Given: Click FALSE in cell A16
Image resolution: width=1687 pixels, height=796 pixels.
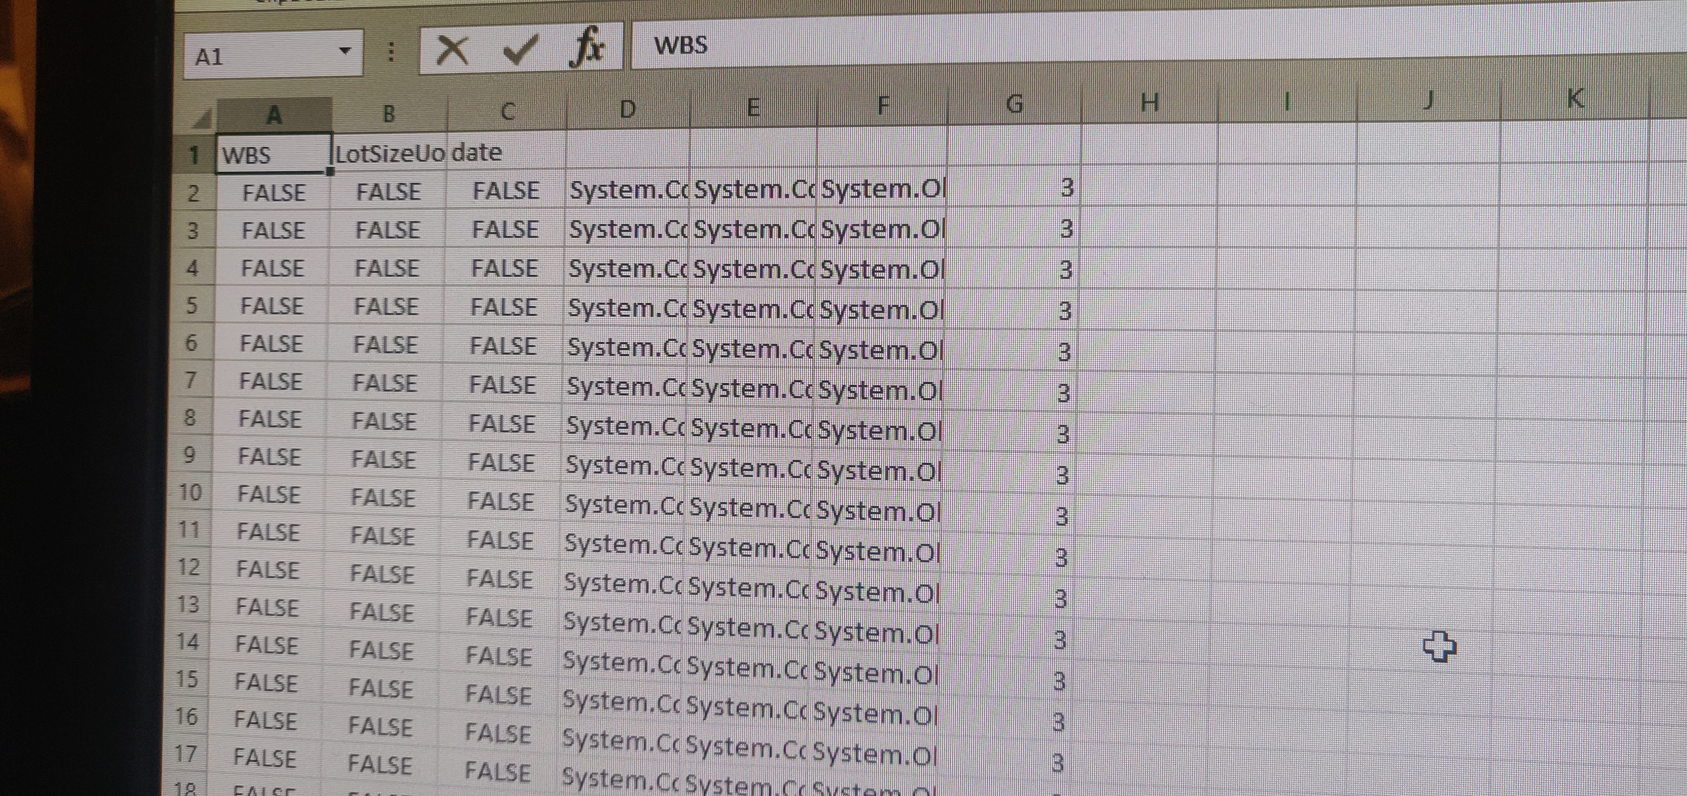Looking at the screenshot, I should click(x=265, y=720).
